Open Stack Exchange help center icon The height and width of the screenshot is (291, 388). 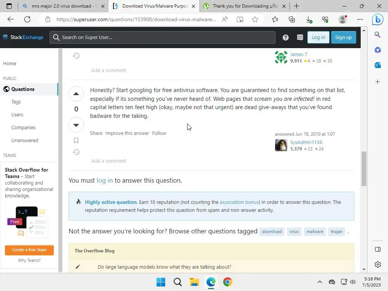pyautogui.click(x=286, y=38)
